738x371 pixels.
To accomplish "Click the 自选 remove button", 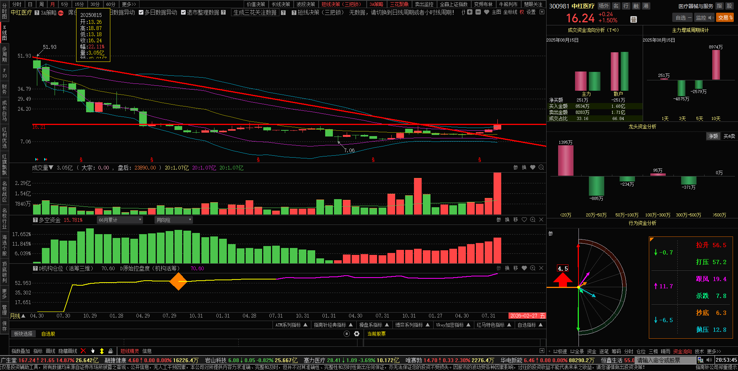I will (683, 18).
